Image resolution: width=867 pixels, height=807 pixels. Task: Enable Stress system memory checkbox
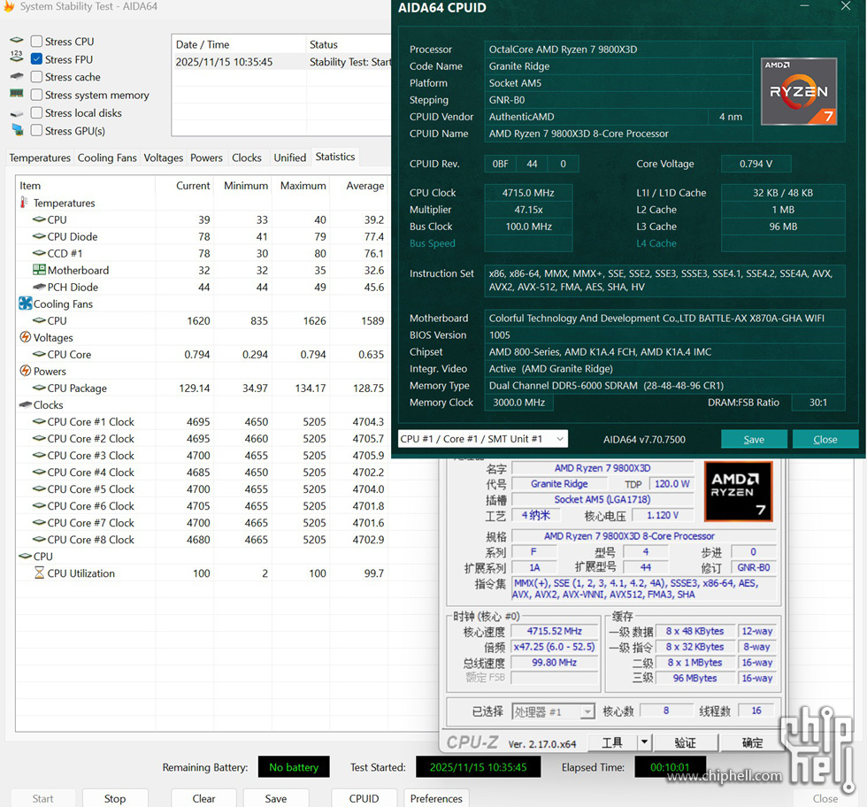36,95
